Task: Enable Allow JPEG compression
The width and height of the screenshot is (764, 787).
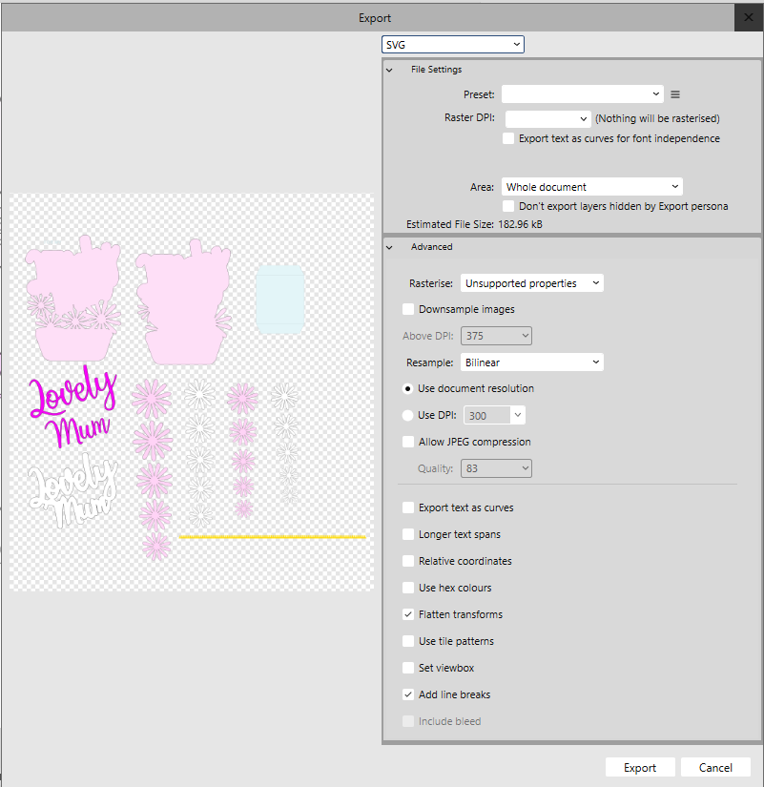Action: 408,442
